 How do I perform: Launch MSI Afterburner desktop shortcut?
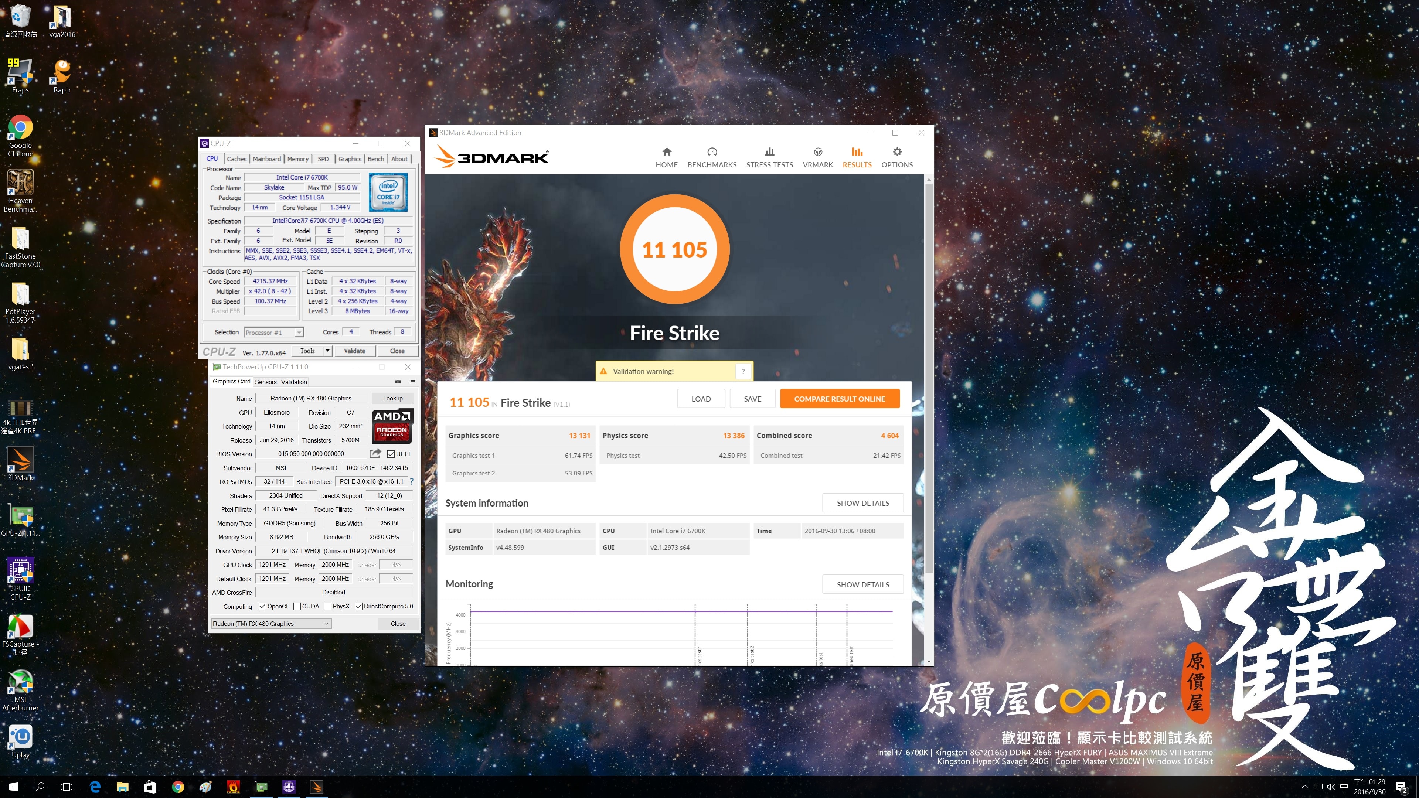pyautogui.click(x=20, y=690)
